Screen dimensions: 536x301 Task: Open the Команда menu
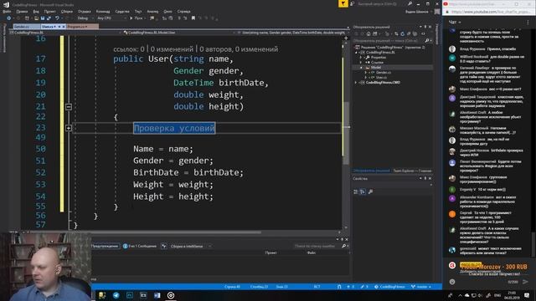click(x=103, y=12)
